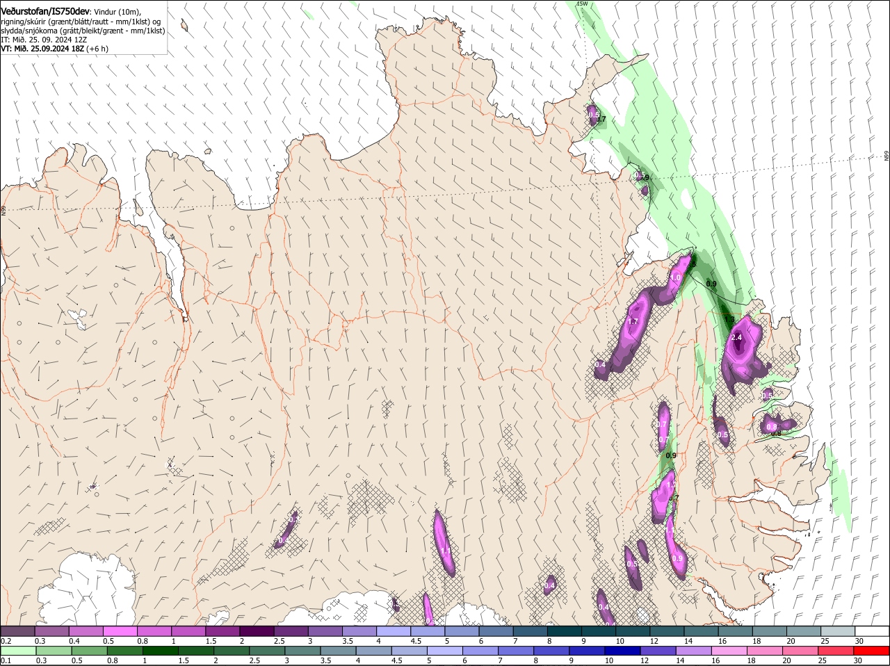The image size is (890, 666).
Task: Select the lower legend red swatch at 30
Action: coord(873,651)
